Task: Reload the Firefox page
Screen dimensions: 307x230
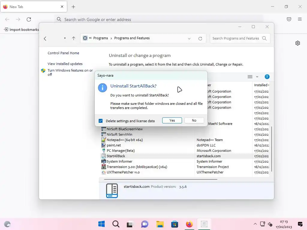Action: point(29,19)
